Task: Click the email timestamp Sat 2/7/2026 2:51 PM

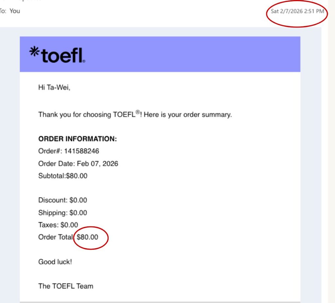Action: tap(297, 11)
